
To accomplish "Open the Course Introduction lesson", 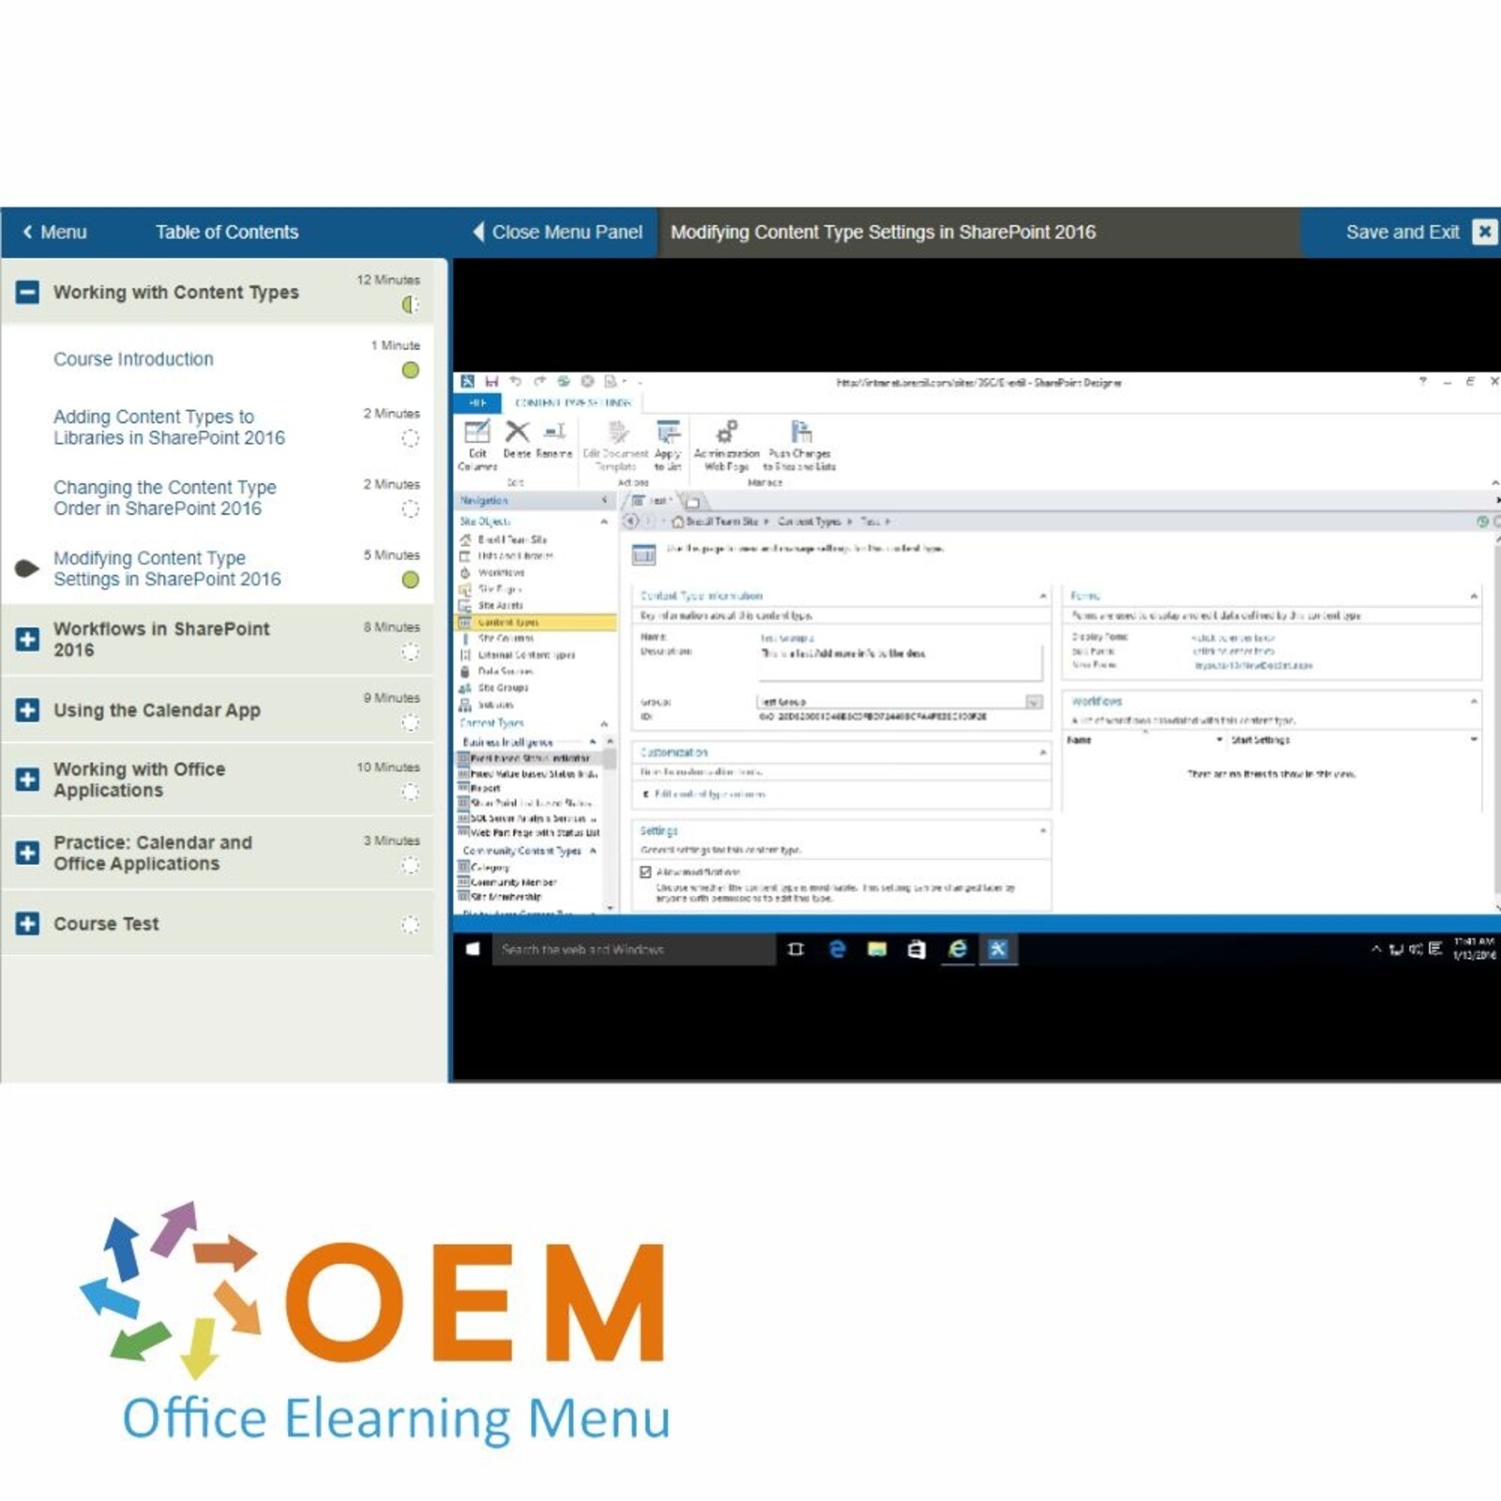I will pos(133,359).
